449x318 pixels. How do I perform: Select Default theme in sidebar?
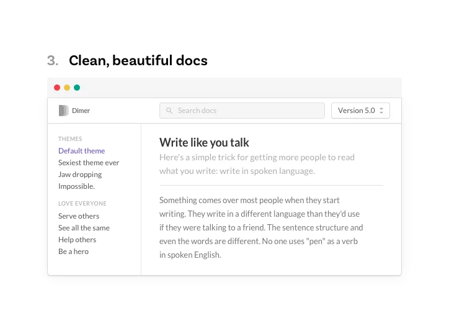pyautogui.click(x=81, y=151)
